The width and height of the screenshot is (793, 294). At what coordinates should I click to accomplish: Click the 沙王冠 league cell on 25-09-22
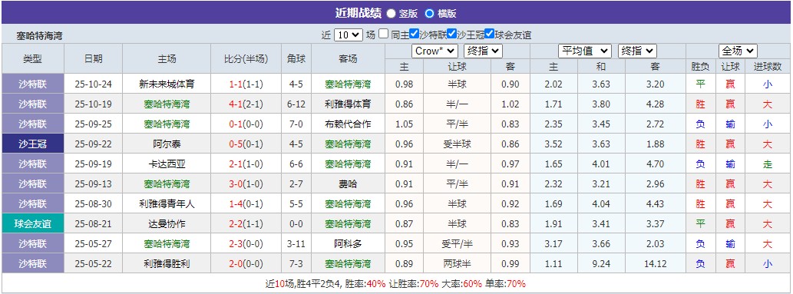[33, 144]
